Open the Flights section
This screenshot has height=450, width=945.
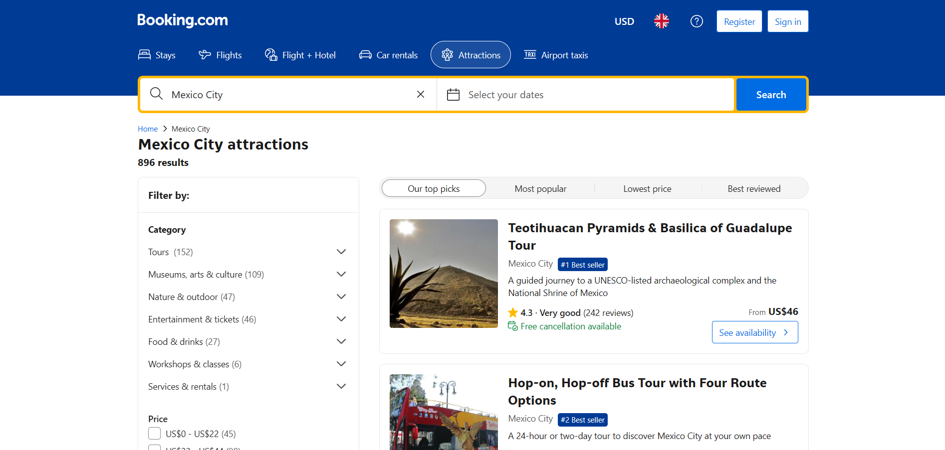coord(220,55)
